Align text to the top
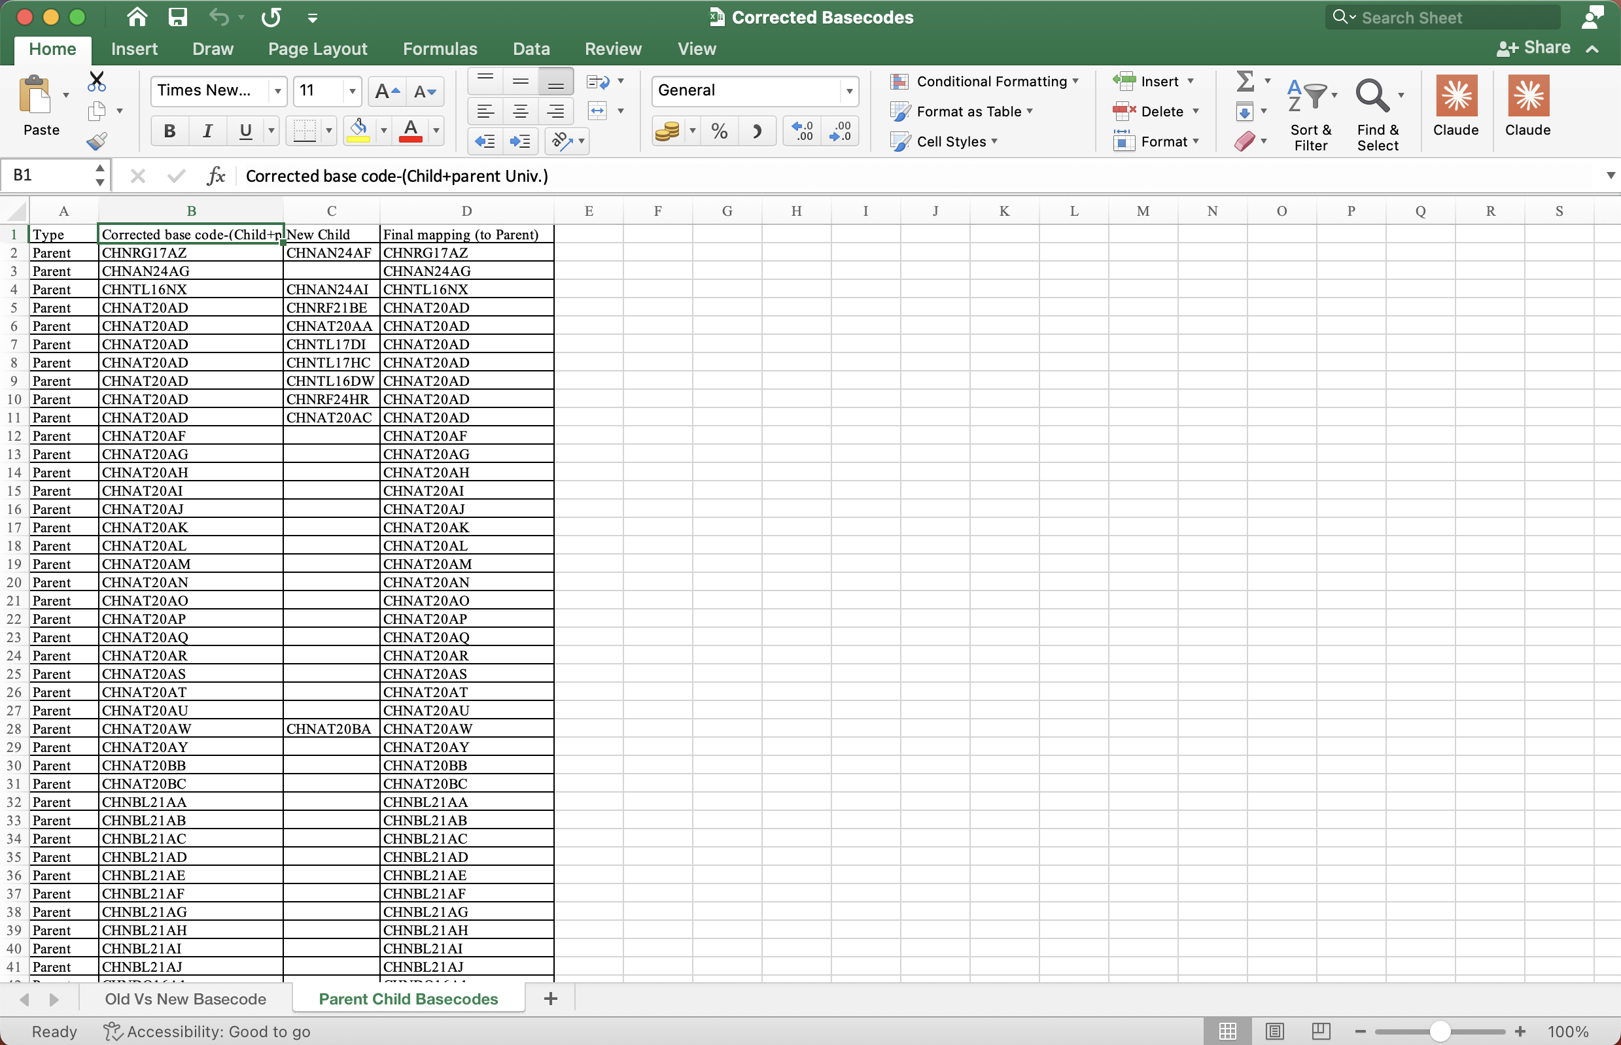This screenshot has height=1045, width=1621. [485, 82]
